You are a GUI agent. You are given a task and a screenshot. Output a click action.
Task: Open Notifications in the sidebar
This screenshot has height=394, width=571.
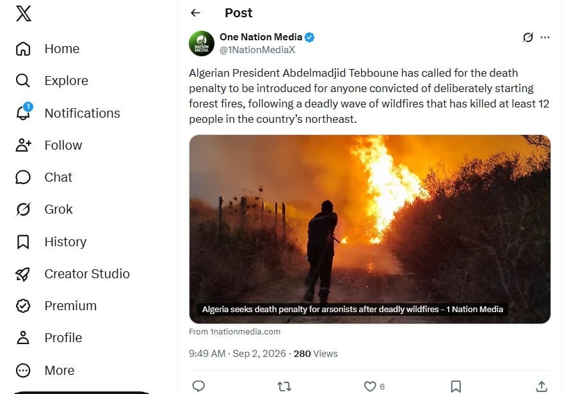68,113
